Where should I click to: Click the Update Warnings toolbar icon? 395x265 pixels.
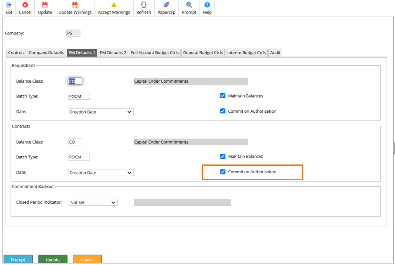click(75, 5)
